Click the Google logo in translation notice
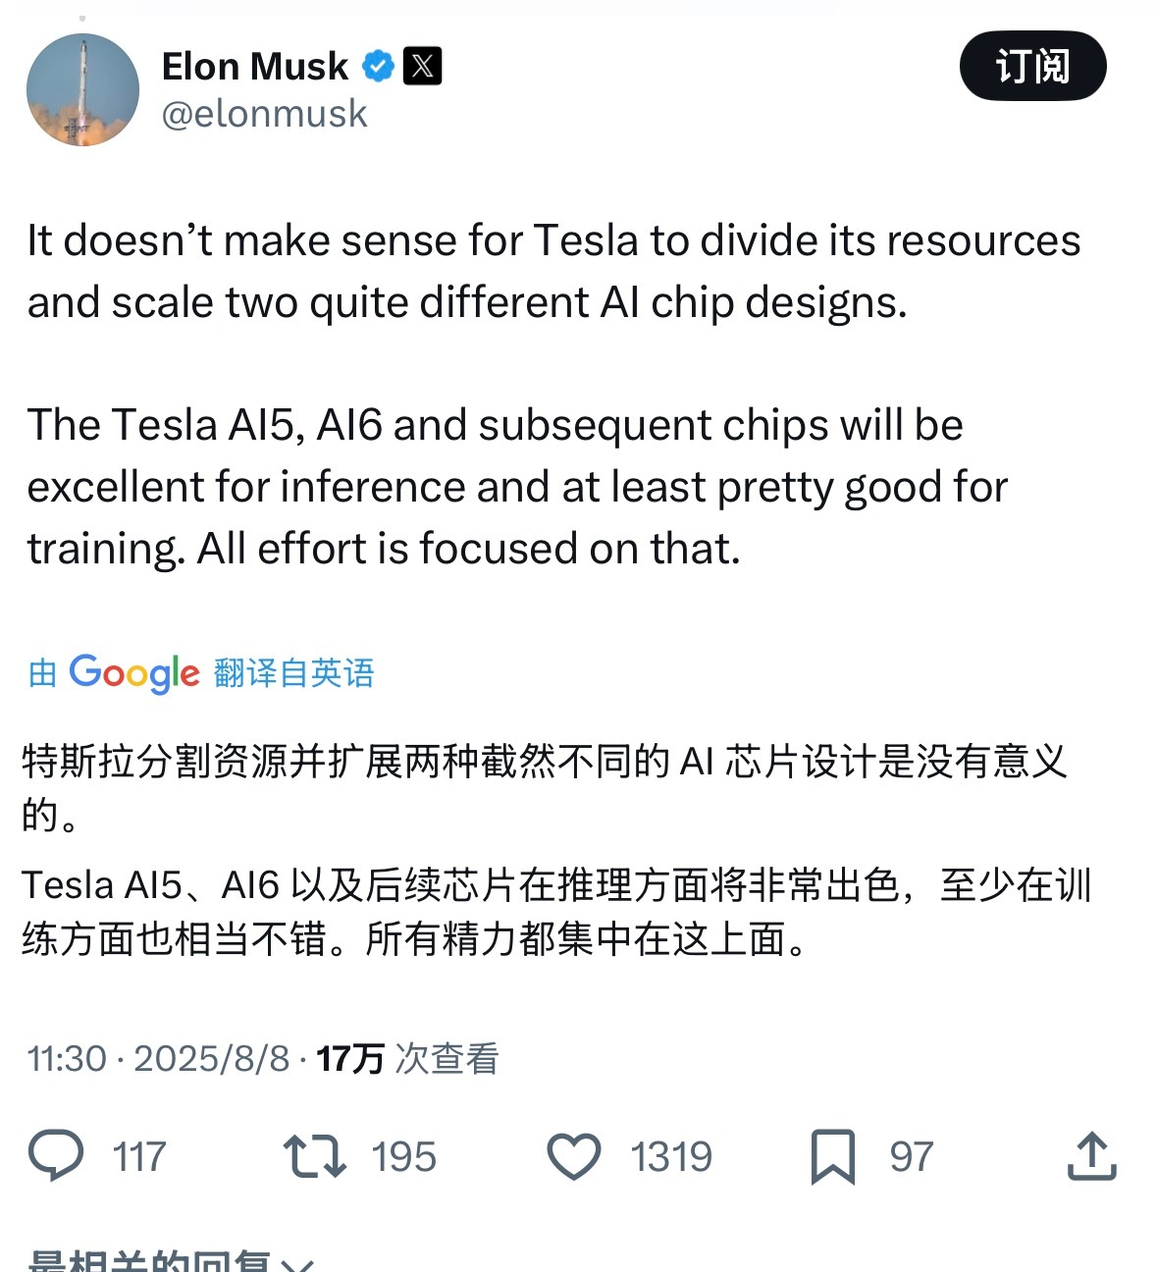This screenshot has height=1272, width=1157. pyautogui.click(x=134, y=673)
